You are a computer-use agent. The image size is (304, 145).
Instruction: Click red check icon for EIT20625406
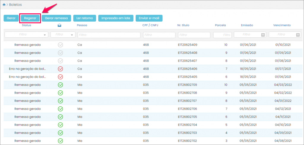point(60,69)
